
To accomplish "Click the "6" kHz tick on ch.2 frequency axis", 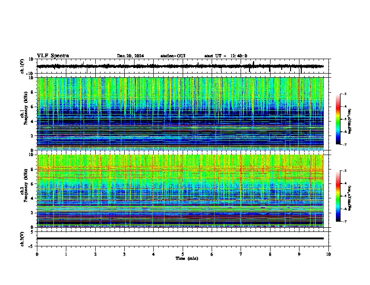I will 32,184.
